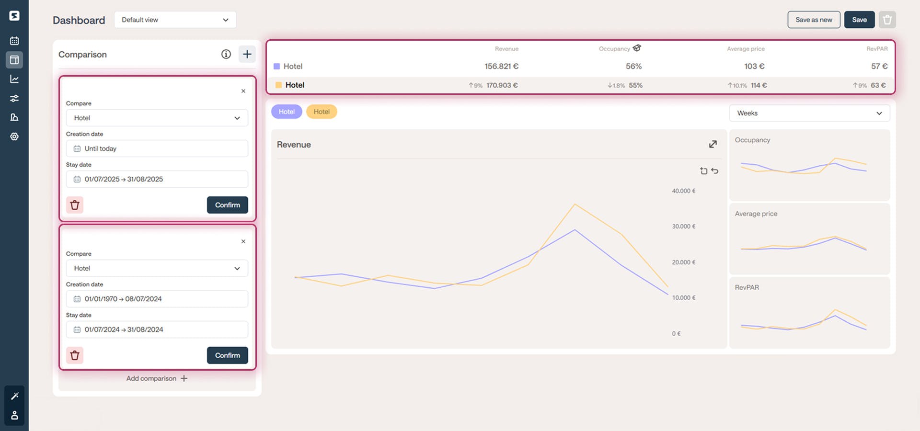920x431 pixels.
Task: Open the Average price mini chart
Action: (x=810, y=238)
